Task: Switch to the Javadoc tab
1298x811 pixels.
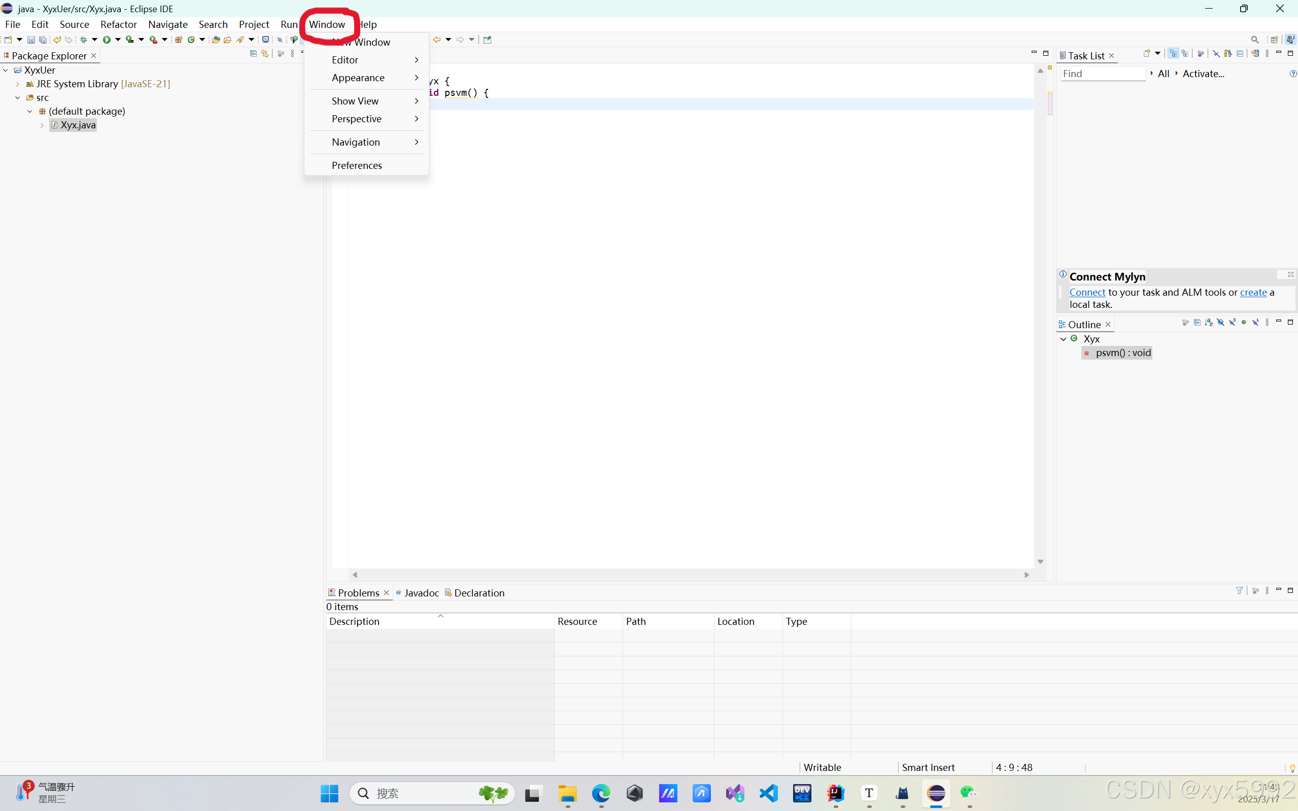Action: pos(421,593)
